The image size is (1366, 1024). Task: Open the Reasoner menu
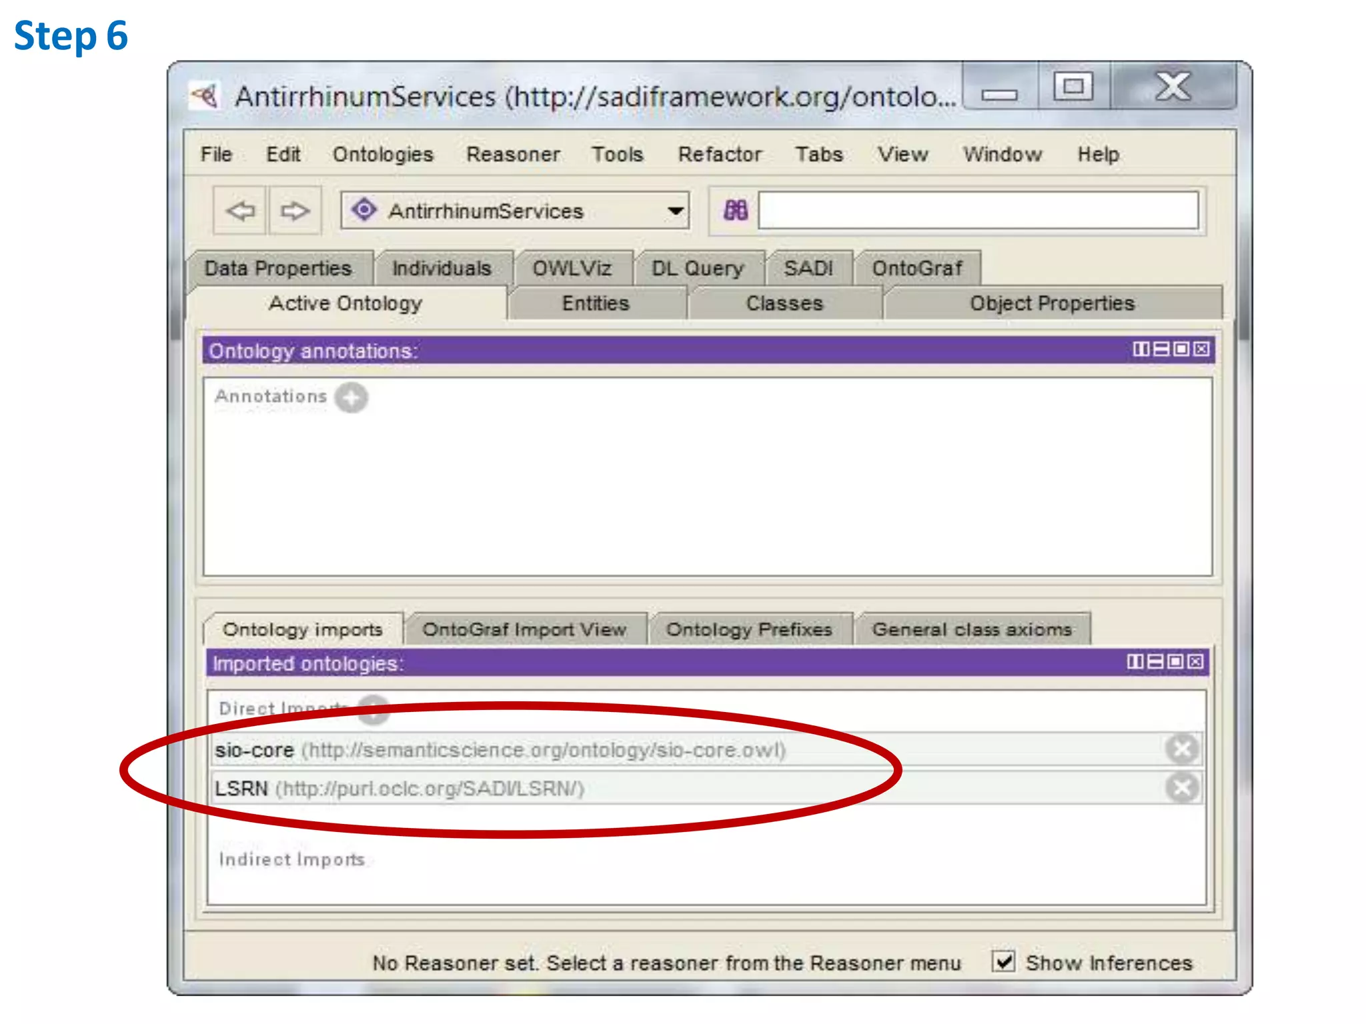click(513, 155)
